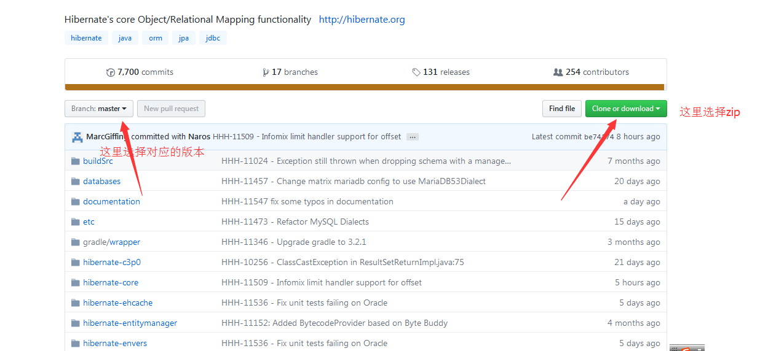Click the hibernate-envers folder icon

76,344
